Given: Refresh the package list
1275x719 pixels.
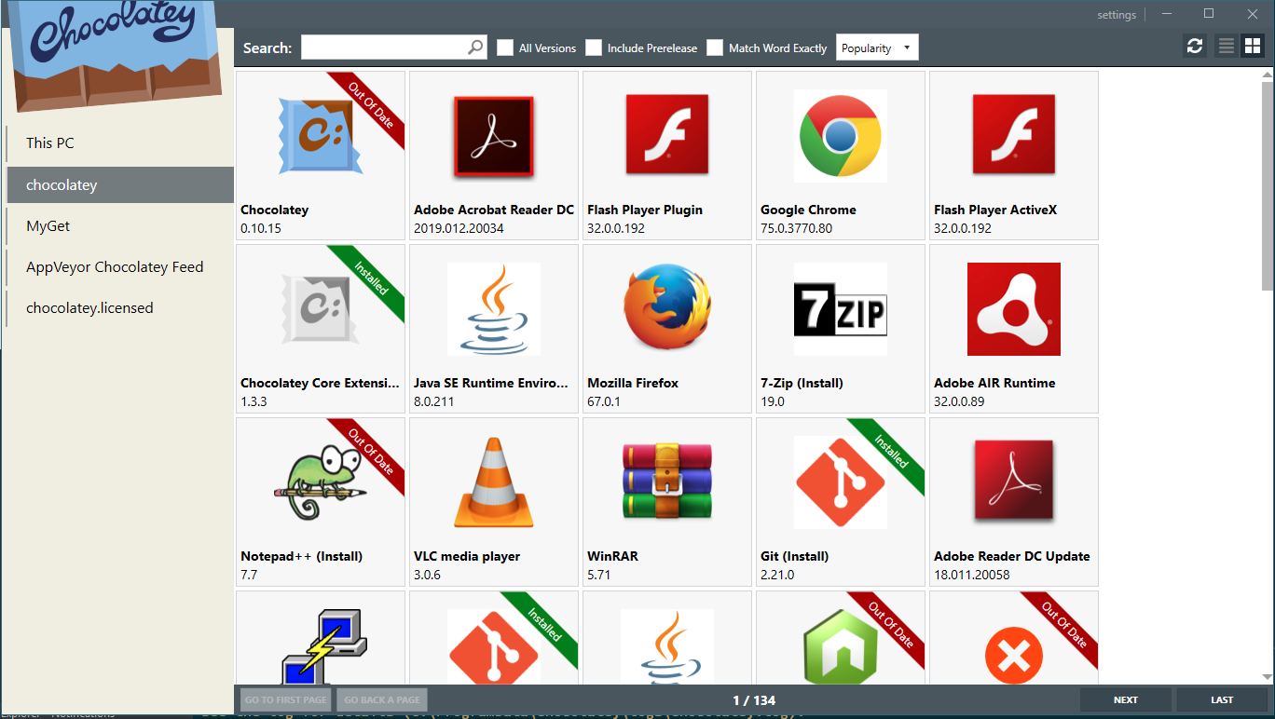Looking at the screenshot, I should (1195, 46).
